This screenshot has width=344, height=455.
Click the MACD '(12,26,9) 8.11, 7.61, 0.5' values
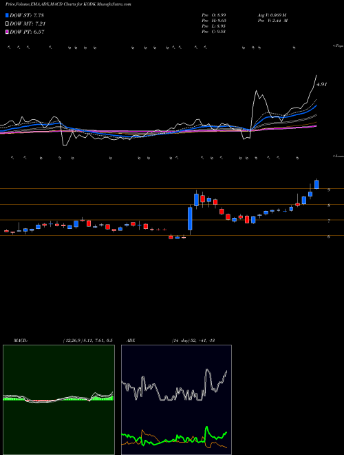click(87, 341)
